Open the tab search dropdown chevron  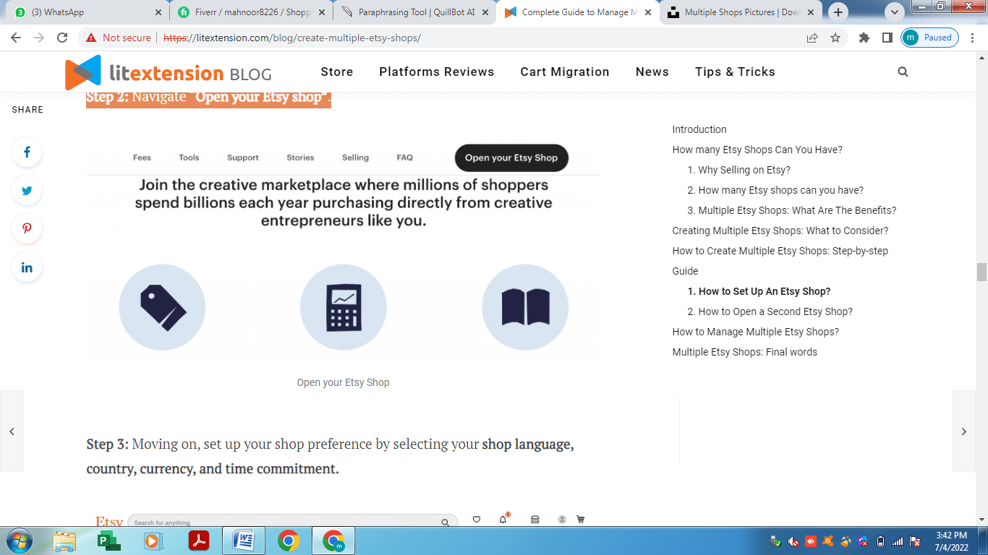pyautogui.click(x=895, y=12)
